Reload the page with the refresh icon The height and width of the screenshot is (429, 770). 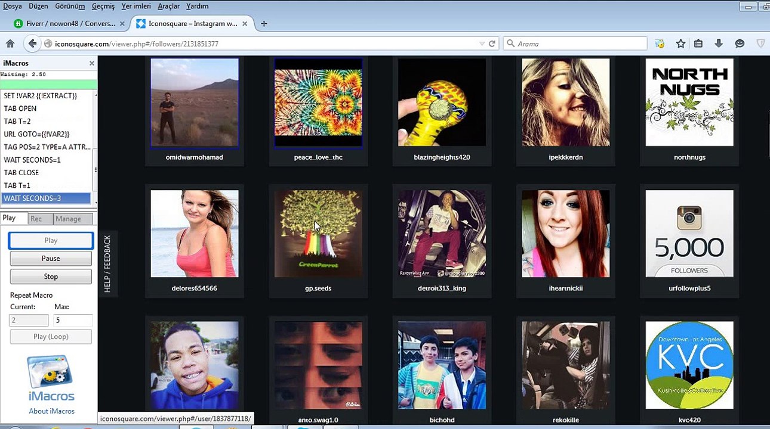pyautogui.click(x=492, y=43)
